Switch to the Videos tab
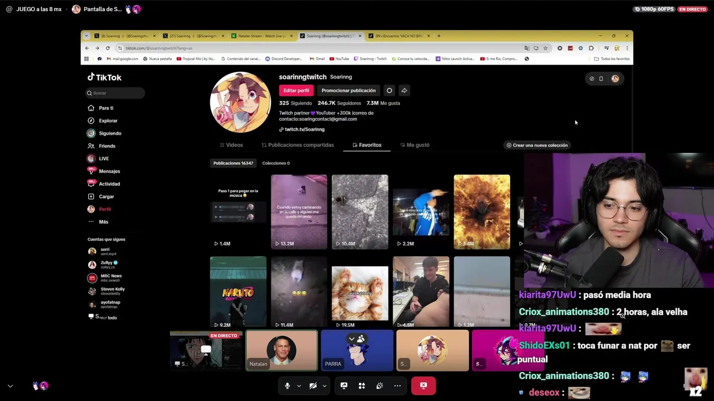 pyautogui.click(x=231, y=145)
